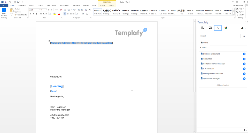Click the Decrease Indent icon
248x133 pixels.
click(79, 10)
